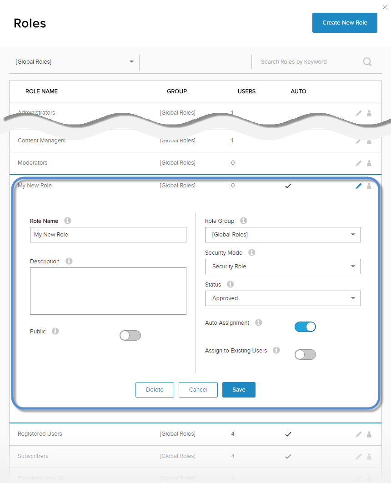Click into the Description text area
The image size is (391, 483).
108,291
